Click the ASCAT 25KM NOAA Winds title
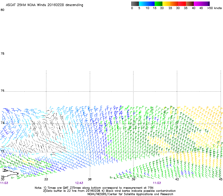223x196 pixels. pyautogui.click(x=45, y=5)
